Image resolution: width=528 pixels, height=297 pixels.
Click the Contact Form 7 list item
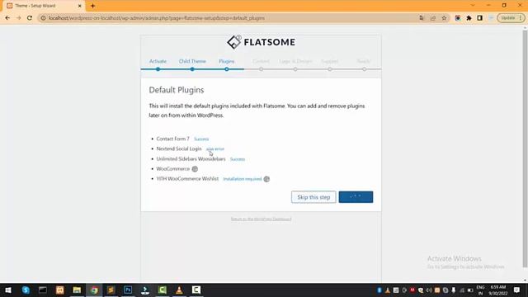(172, 139)
